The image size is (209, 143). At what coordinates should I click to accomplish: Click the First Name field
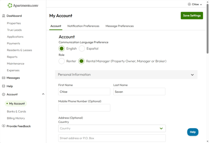[84, 92]
